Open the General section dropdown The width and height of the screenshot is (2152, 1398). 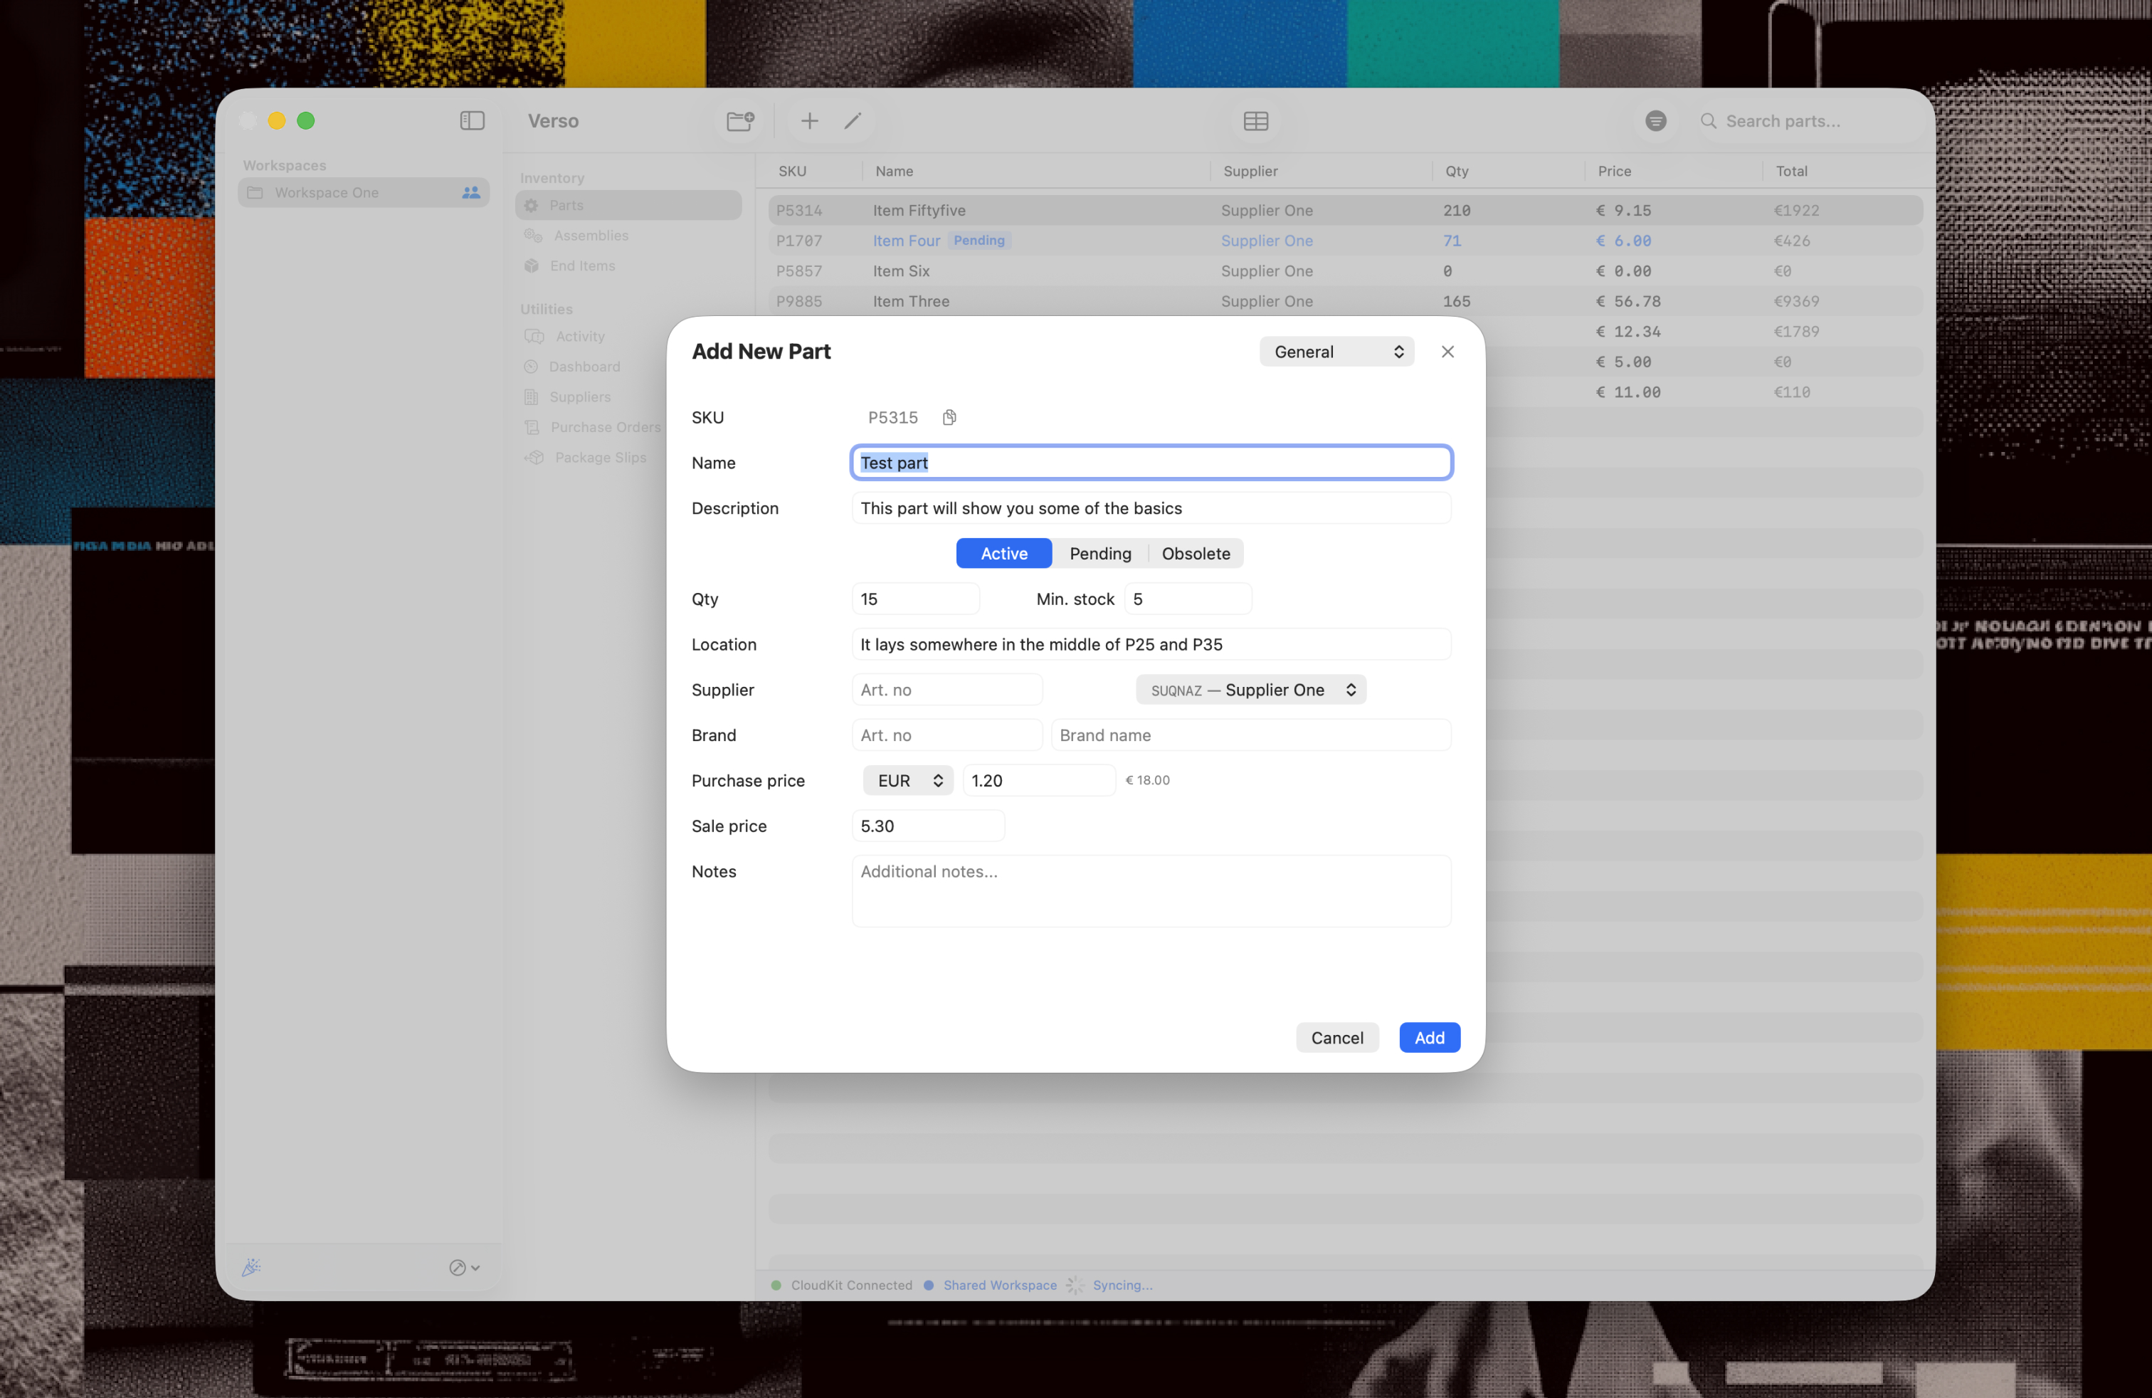[x=1336, y=352]
